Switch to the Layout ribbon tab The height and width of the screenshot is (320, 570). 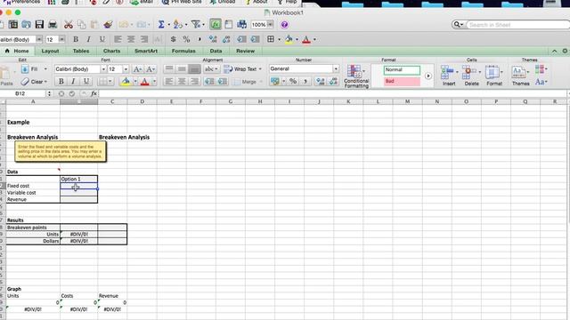tap(50, 52)
